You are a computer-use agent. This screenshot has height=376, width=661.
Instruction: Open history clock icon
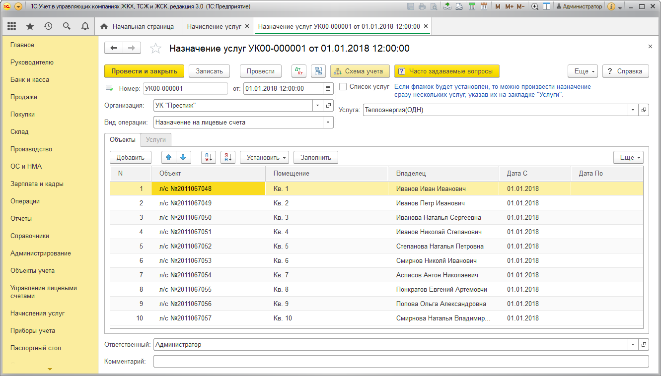point(48,26)
